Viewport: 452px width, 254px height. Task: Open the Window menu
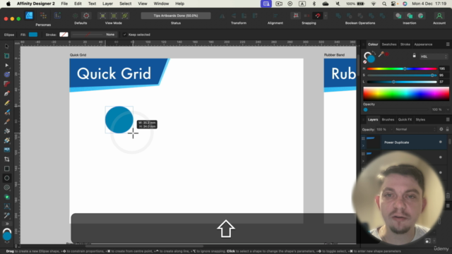point(161,4)
